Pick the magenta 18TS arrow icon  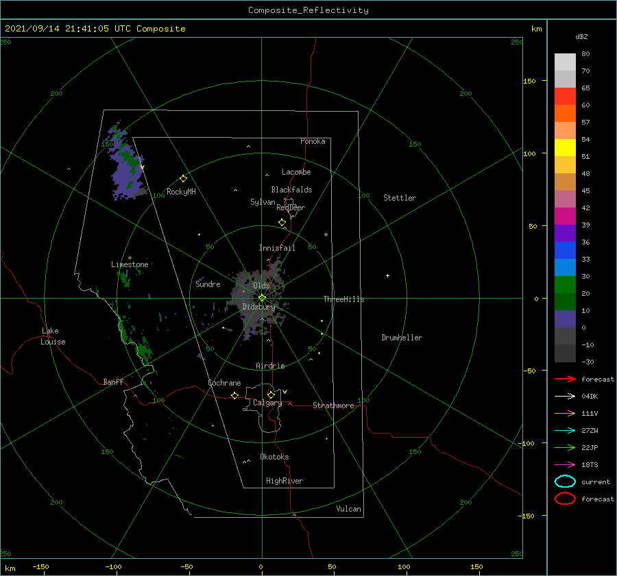pos(565,465)
